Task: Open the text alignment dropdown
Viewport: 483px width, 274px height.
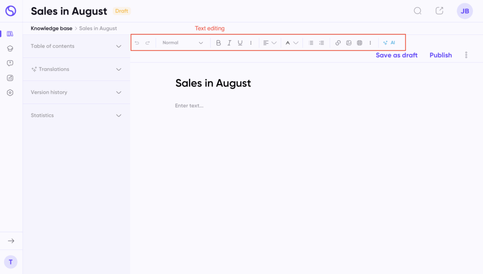Action: (x=270, y=43)
